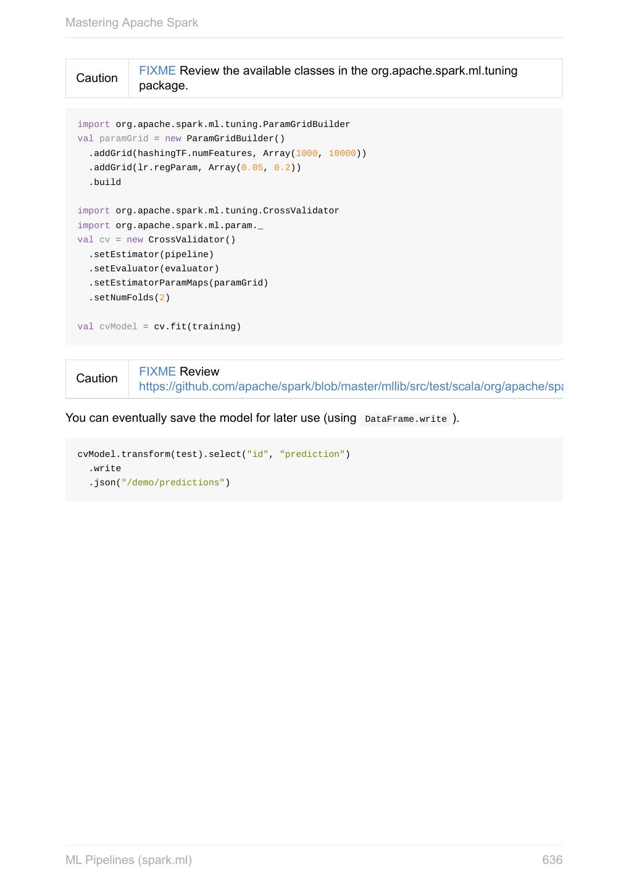
Task: Click the '.json("/demo/predictions")' code line
Action: click(x=159, y=483)
